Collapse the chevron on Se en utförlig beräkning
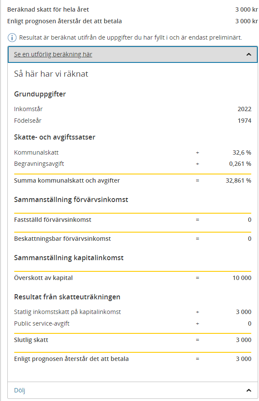This screenshot has width=259, height=401. click(249, 54)
